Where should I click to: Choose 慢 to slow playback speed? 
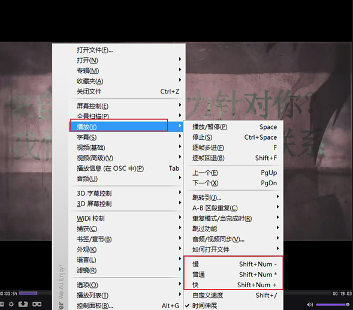click(234, 264)
